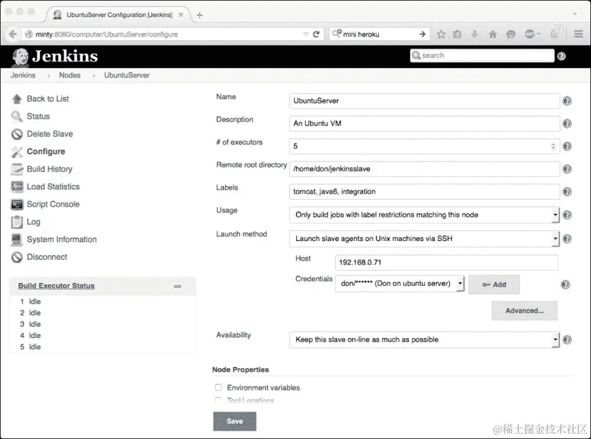The image size is (591, 439).
Task: Open help for Remote root directory
Action: tap(567, 169)
